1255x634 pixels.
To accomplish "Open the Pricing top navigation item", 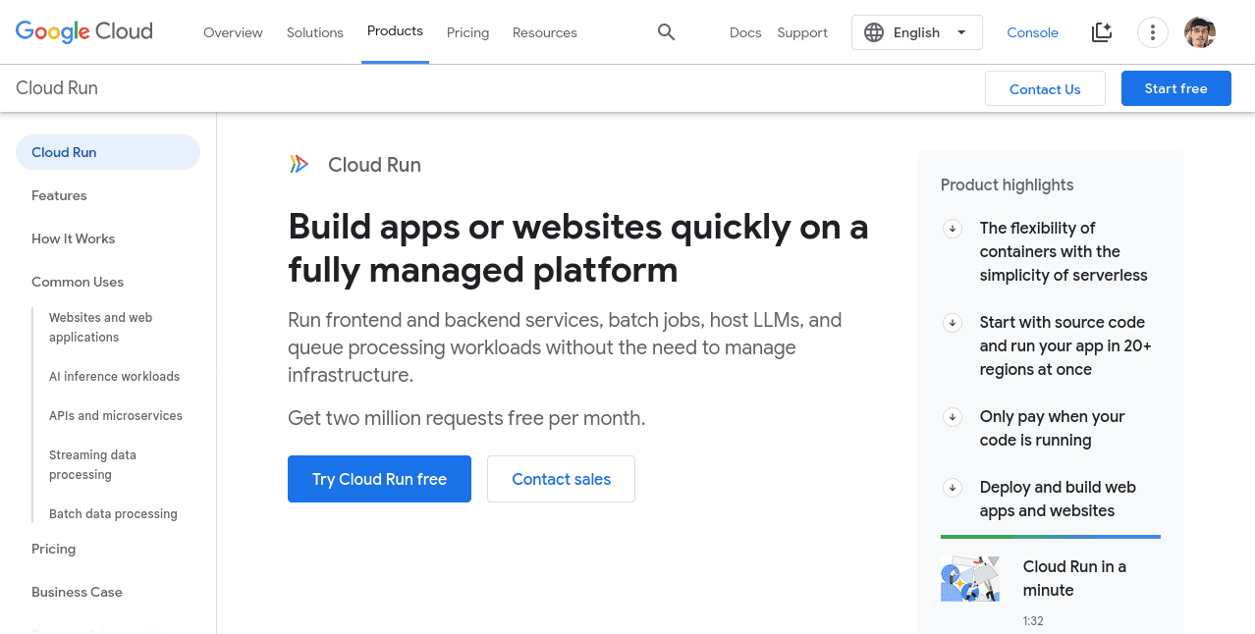I will pos(467,32).
